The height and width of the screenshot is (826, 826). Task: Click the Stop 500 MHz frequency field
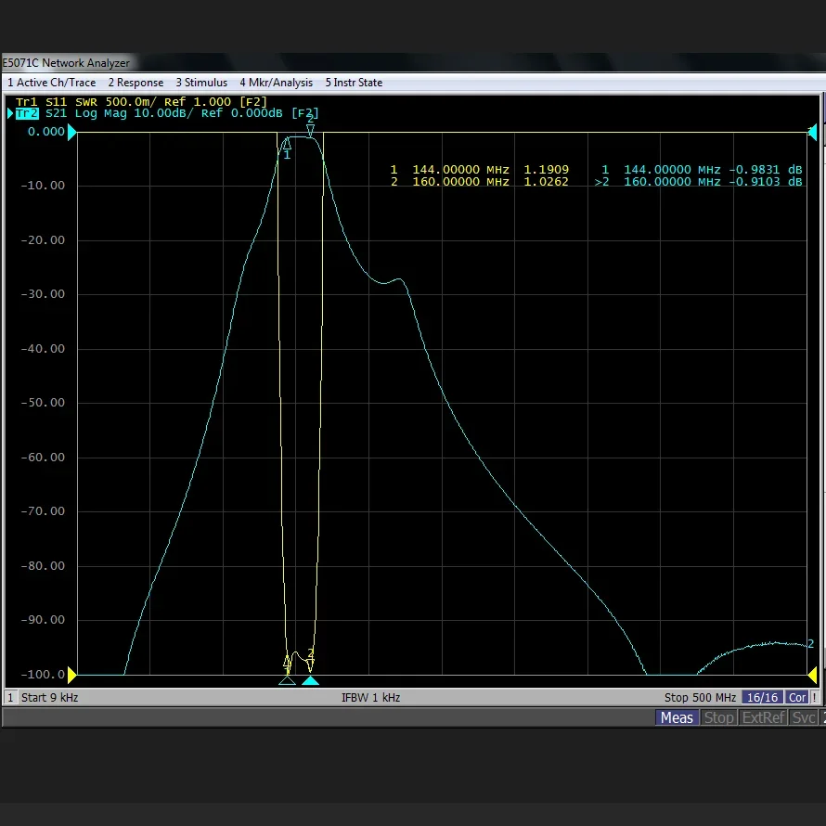tap(700, 697)
